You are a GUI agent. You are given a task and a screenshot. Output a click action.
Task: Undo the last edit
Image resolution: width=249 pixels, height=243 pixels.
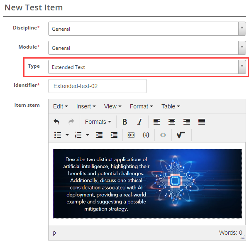(x=56, y=122)
